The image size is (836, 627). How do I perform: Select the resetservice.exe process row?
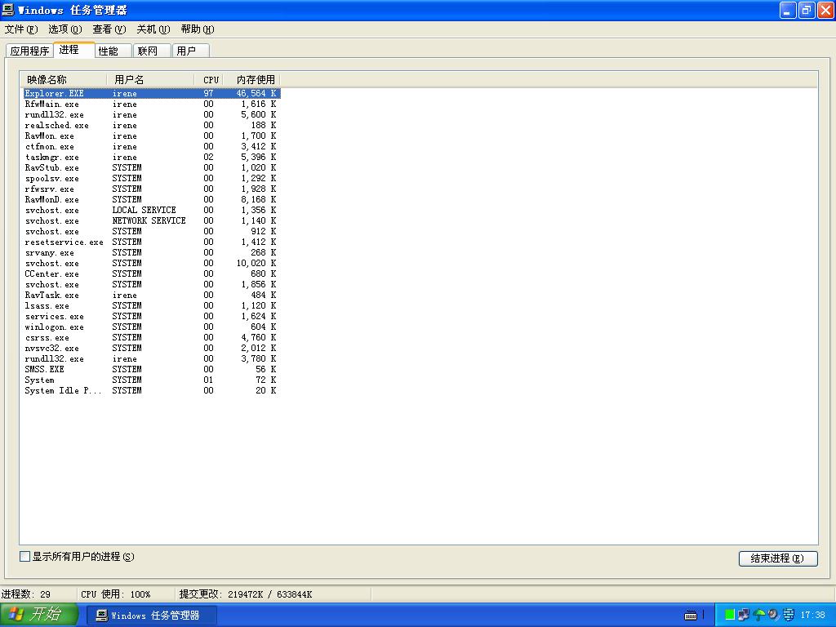pos(151,242)
